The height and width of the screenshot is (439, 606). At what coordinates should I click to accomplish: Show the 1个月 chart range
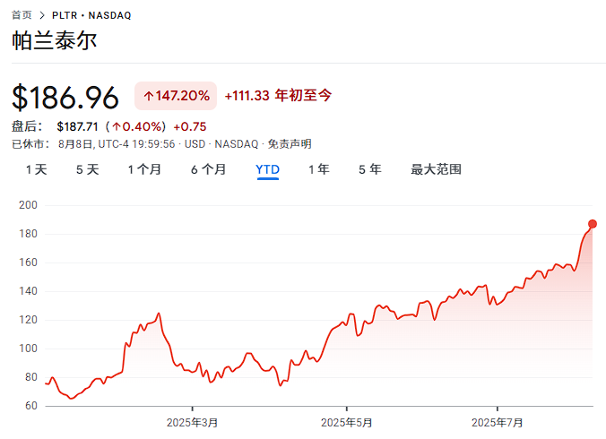tap(144, 169)
